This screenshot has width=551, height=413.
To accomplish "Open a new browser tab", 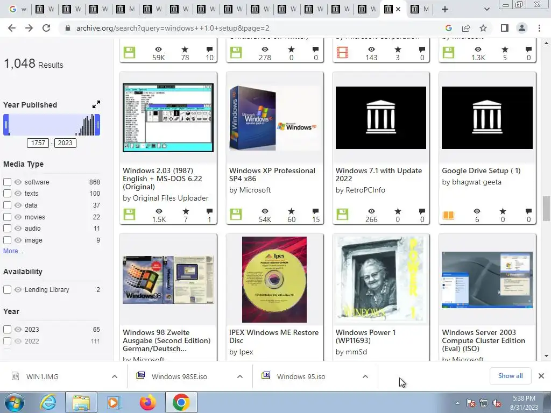I will (x=445, y=10).
